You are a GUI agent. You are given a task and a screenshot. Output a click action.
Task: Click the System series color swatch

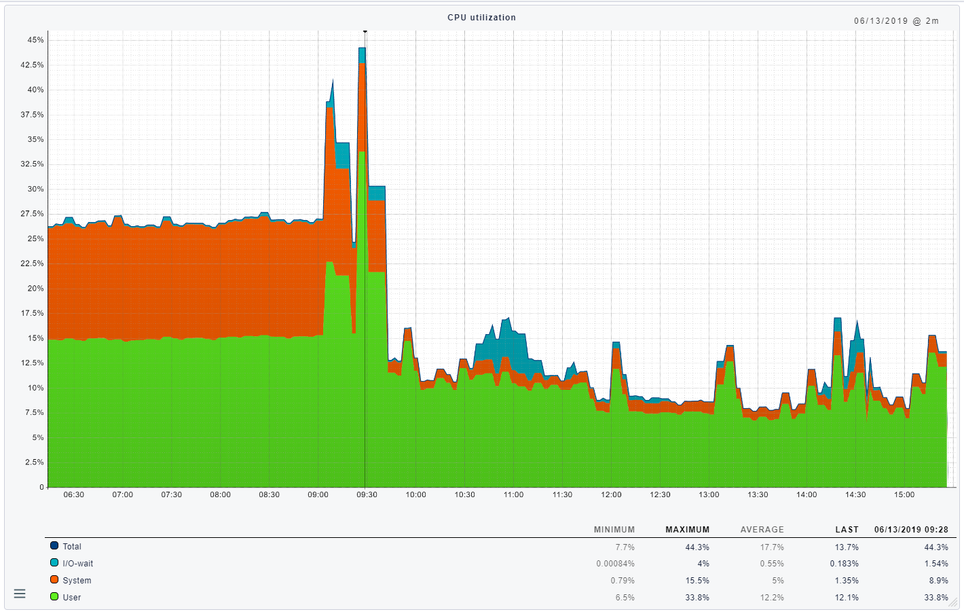[54, 579]
